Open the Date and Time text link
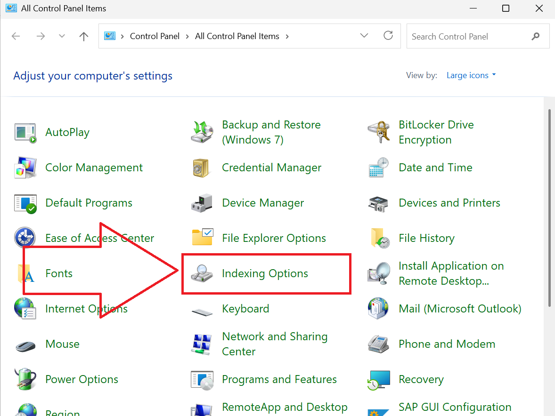 pos(435,167)
